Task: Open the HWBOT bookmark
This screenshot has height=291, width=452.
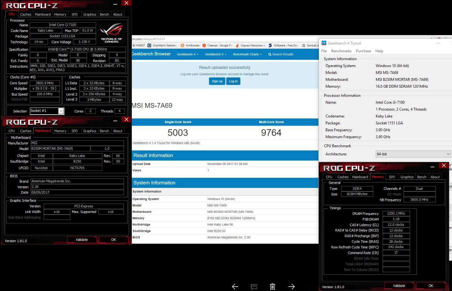Action: (138, 45)
